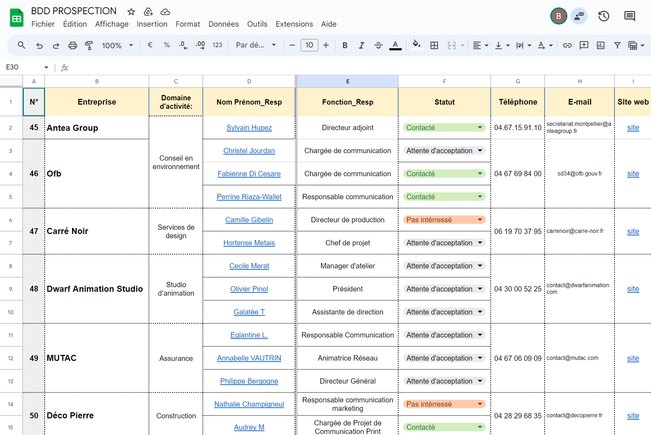Open horizontal align dropdown
This screenshot has width=651, height=435.
click(481, 45)
